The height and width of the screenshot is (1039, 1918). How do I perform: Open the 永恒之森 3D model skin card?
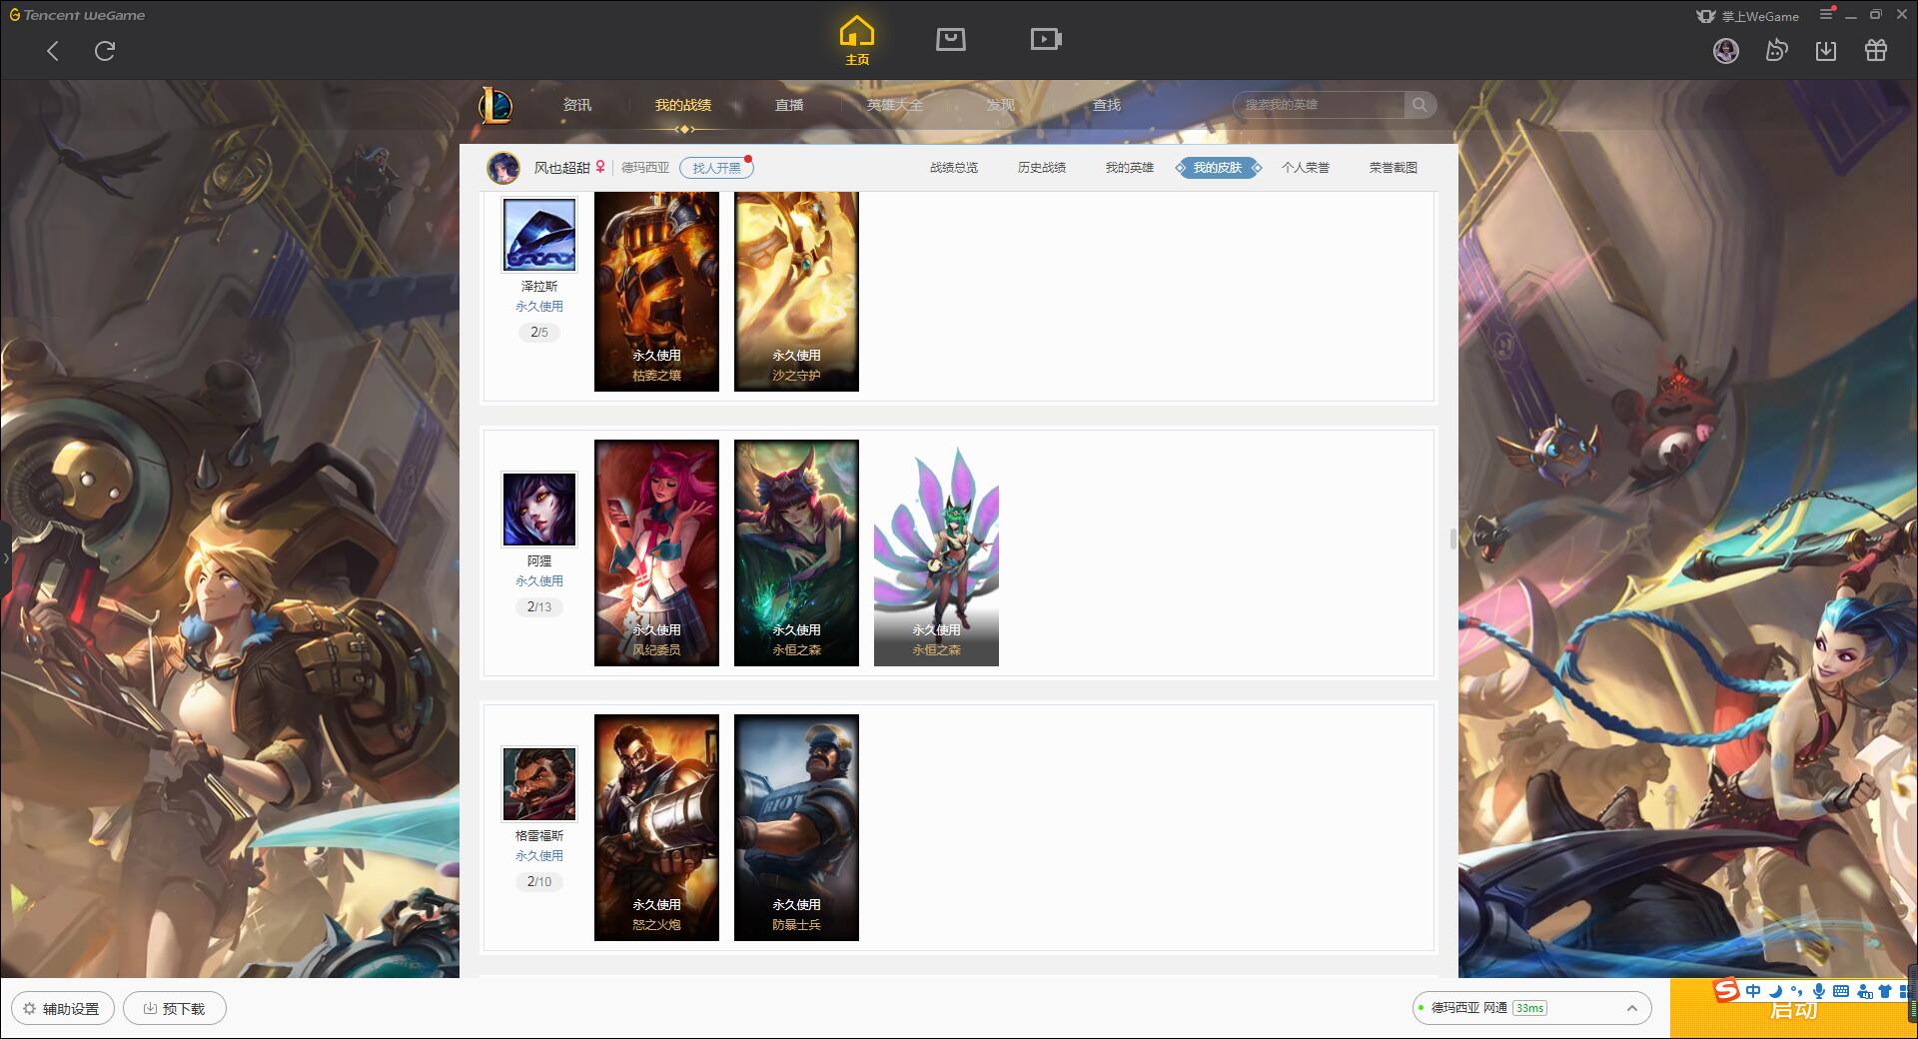[x=936, y=552]
